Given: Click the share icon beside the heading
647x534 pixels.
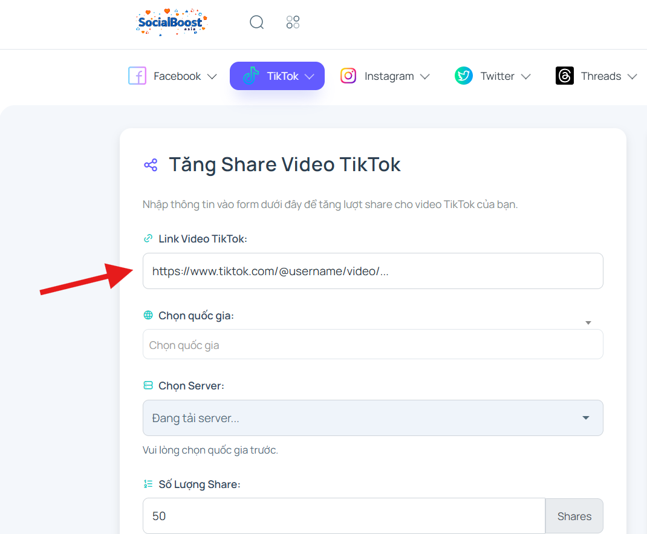Looking at the screenshot, I should click(151, 165).
